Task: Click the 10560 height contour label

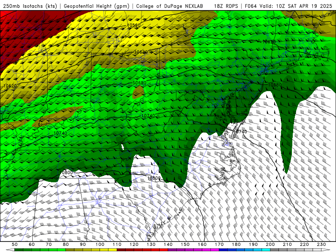Action: point(134,25)
